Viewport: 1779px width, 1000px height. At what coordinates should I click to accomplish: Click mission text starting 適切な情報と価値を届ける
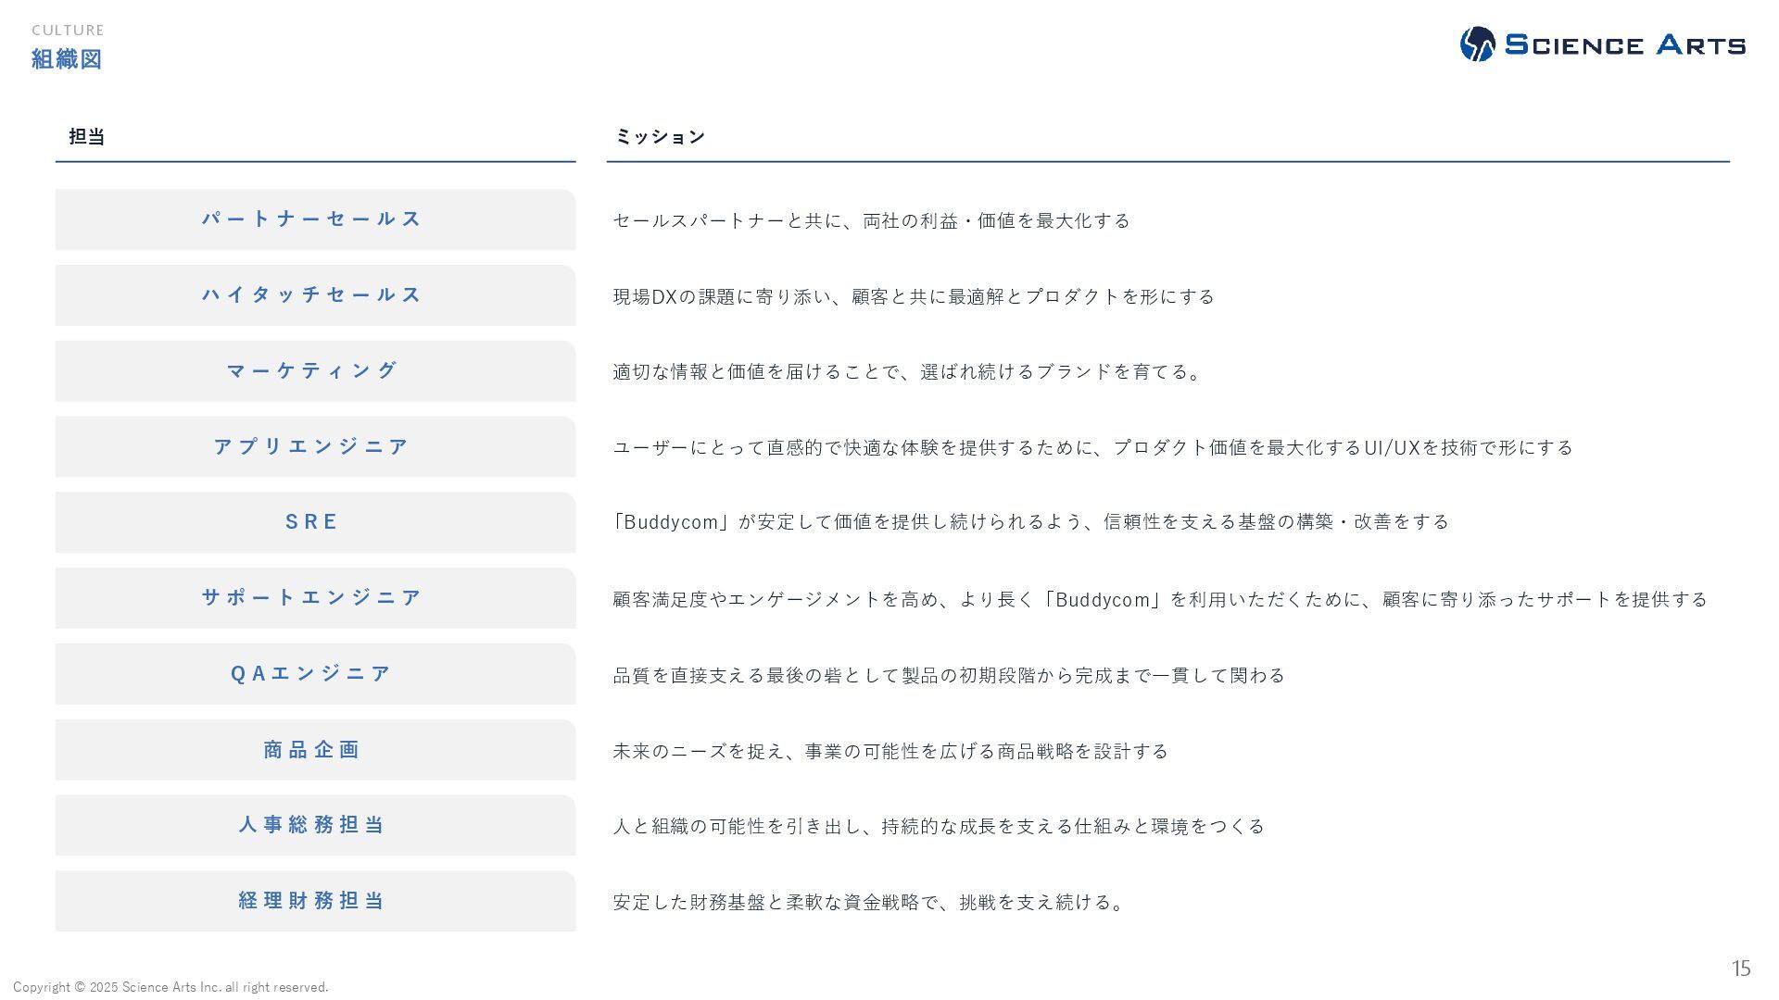click(x=908, y=371)
